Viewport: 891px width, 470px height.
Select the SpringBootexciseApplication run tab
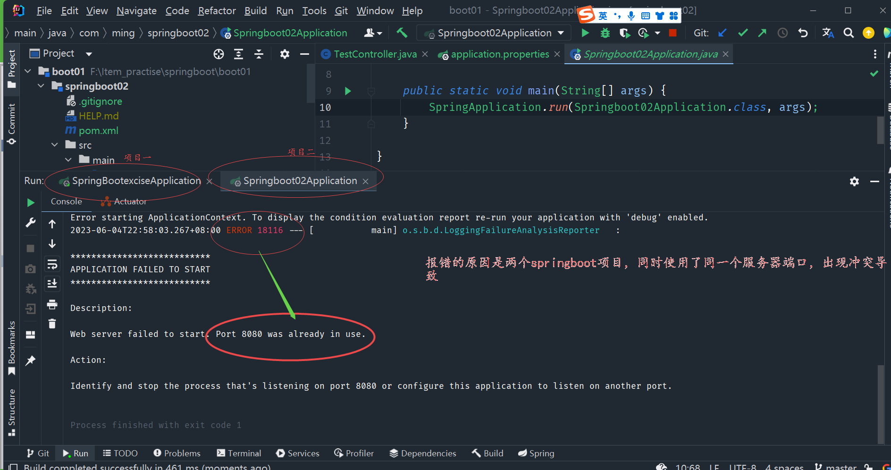point(136,181)
